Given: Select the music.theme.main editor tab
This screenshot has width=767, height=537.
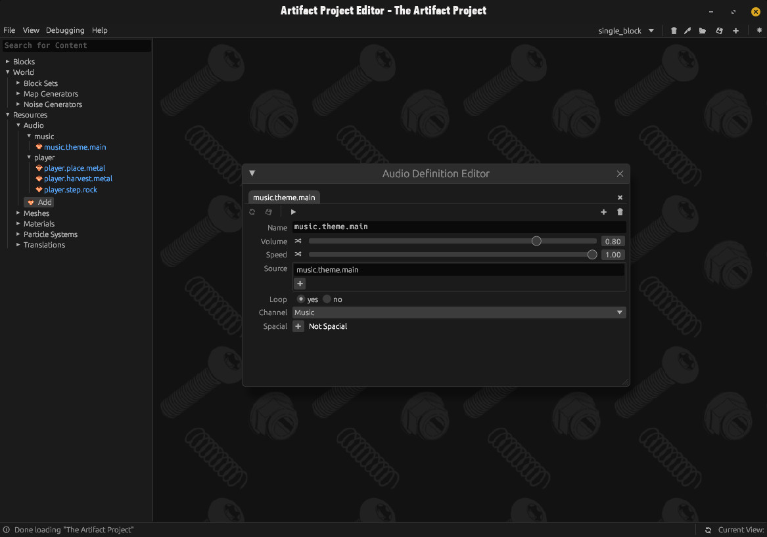Looking at the screenshot, I should 284,198.
